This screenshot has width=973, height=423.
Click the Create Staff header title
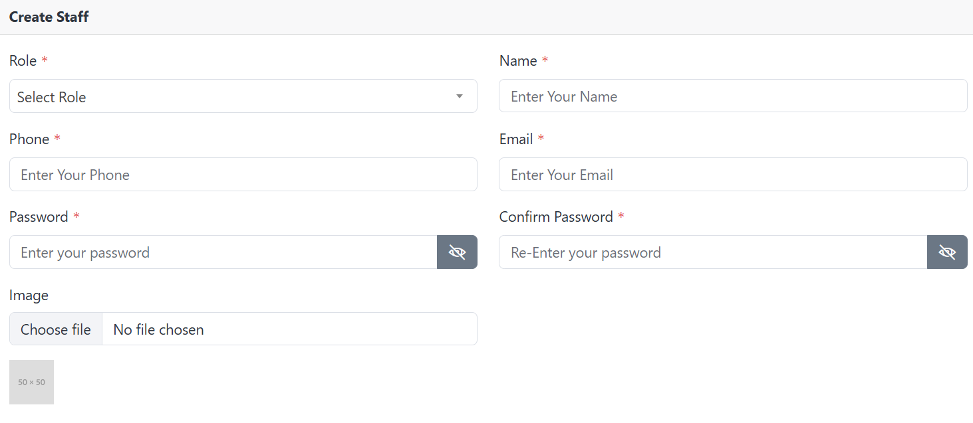click(x=49, y=17)
